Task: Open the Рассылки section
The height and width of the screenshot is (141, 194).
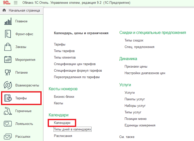Action: tap(23, 136)
